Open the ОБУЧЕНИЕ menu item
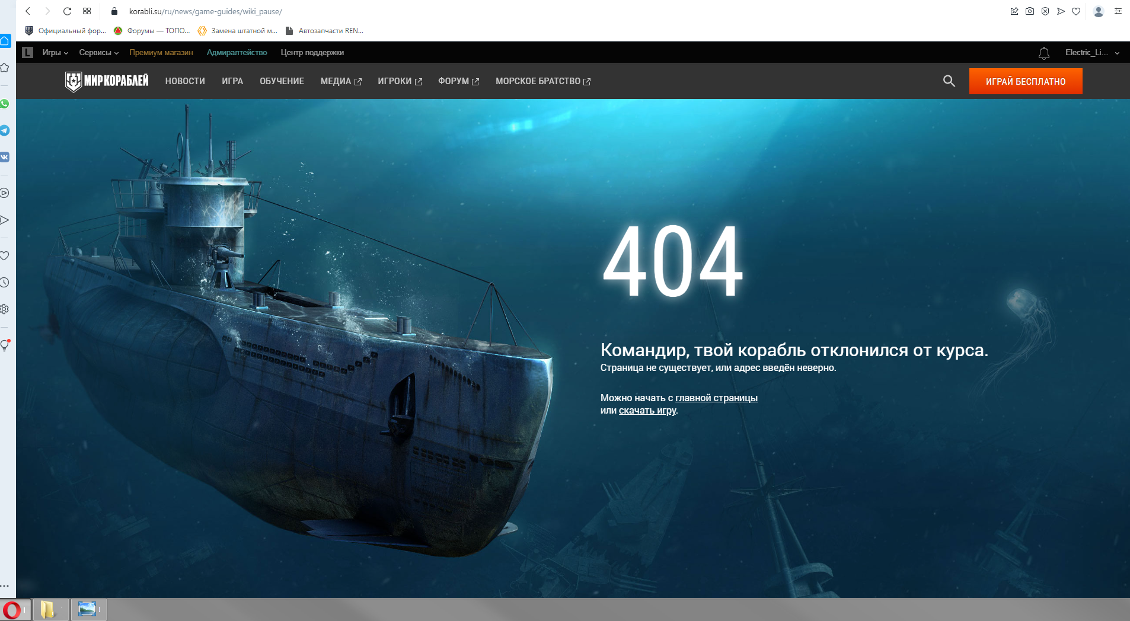 pos(282,81)
